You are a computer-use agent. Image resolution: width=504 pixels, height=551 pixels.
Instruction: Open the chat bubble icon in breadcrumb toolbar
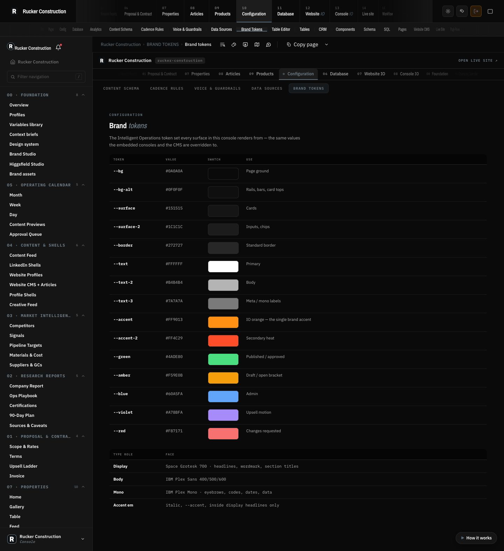(x=268, y=44)
